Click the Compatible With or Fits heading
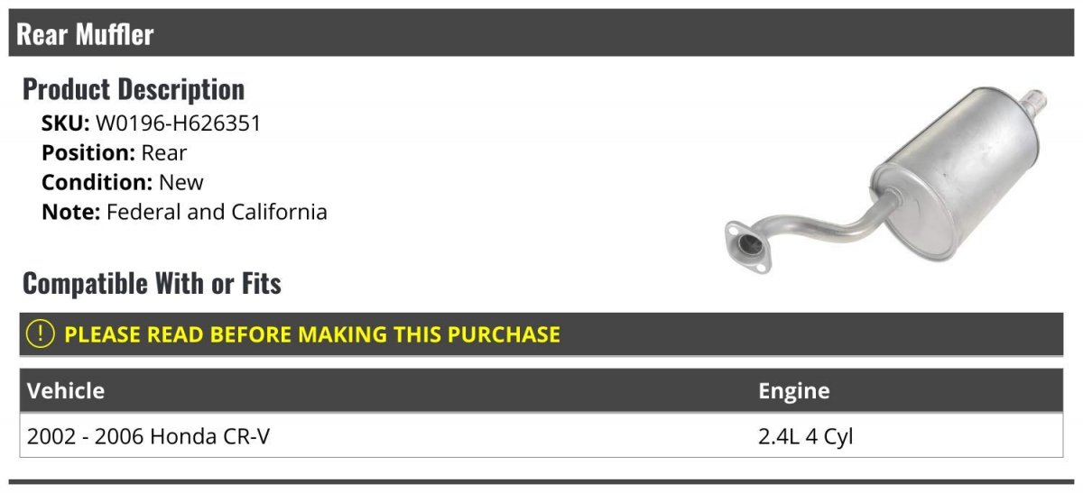1083x493 pixels. (x=152, y=283)
